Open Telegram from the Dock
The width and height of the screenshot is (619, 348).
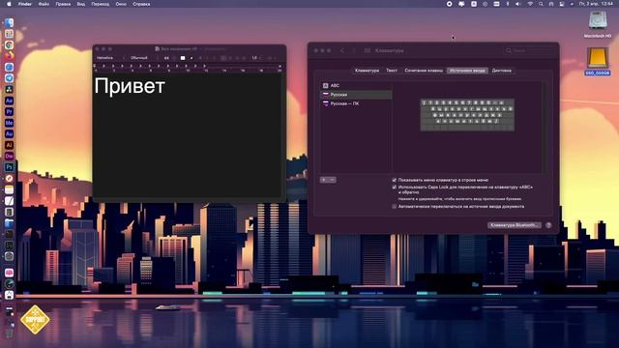pos(9,78)
